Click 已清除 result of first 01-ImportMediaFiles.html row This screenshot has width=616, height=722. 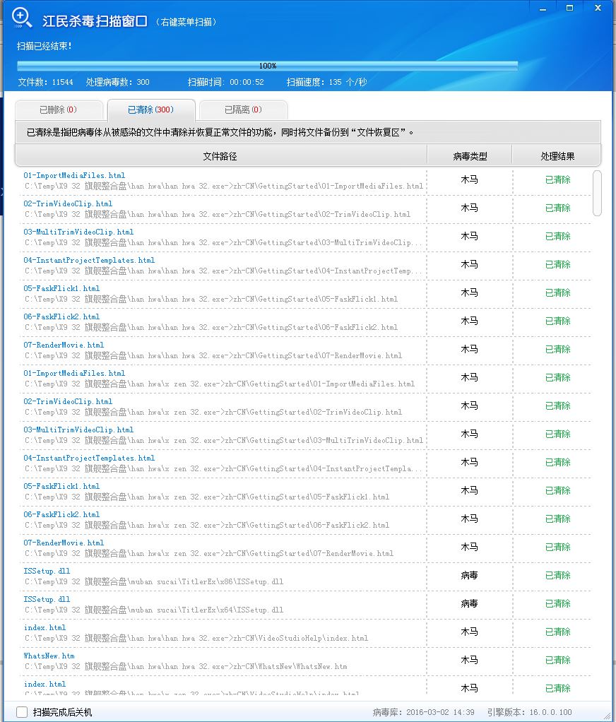(x=557, y=180)
